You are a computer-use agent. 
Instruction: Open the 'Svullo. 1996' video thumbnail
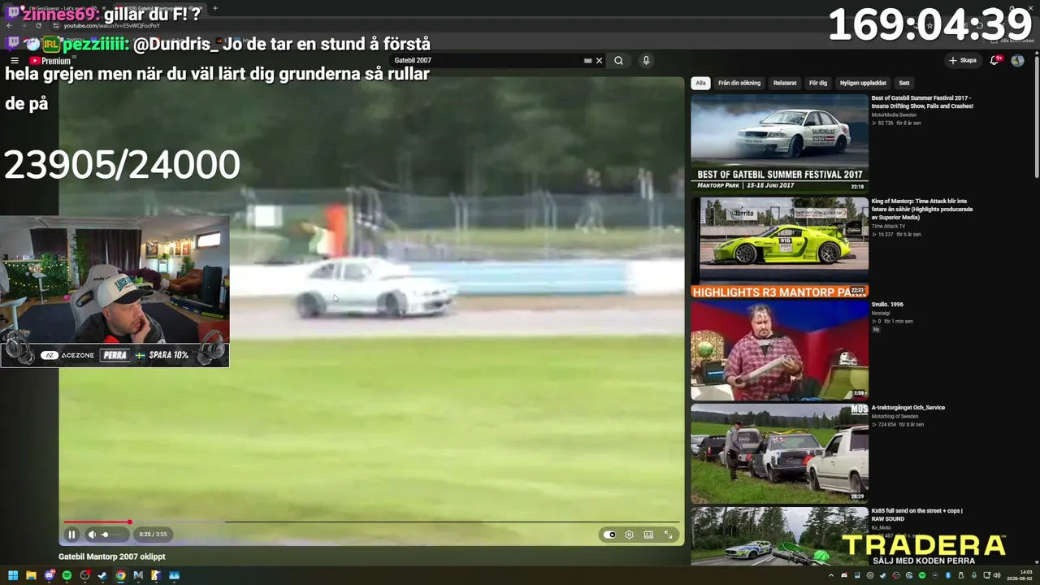pyautogui.click(x=779, y=351)
